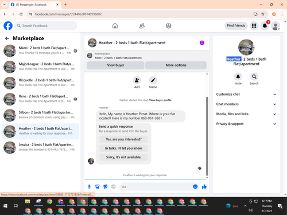Click the Find friends button
This screenshot has height=215, width=287.
coord(236,26)
